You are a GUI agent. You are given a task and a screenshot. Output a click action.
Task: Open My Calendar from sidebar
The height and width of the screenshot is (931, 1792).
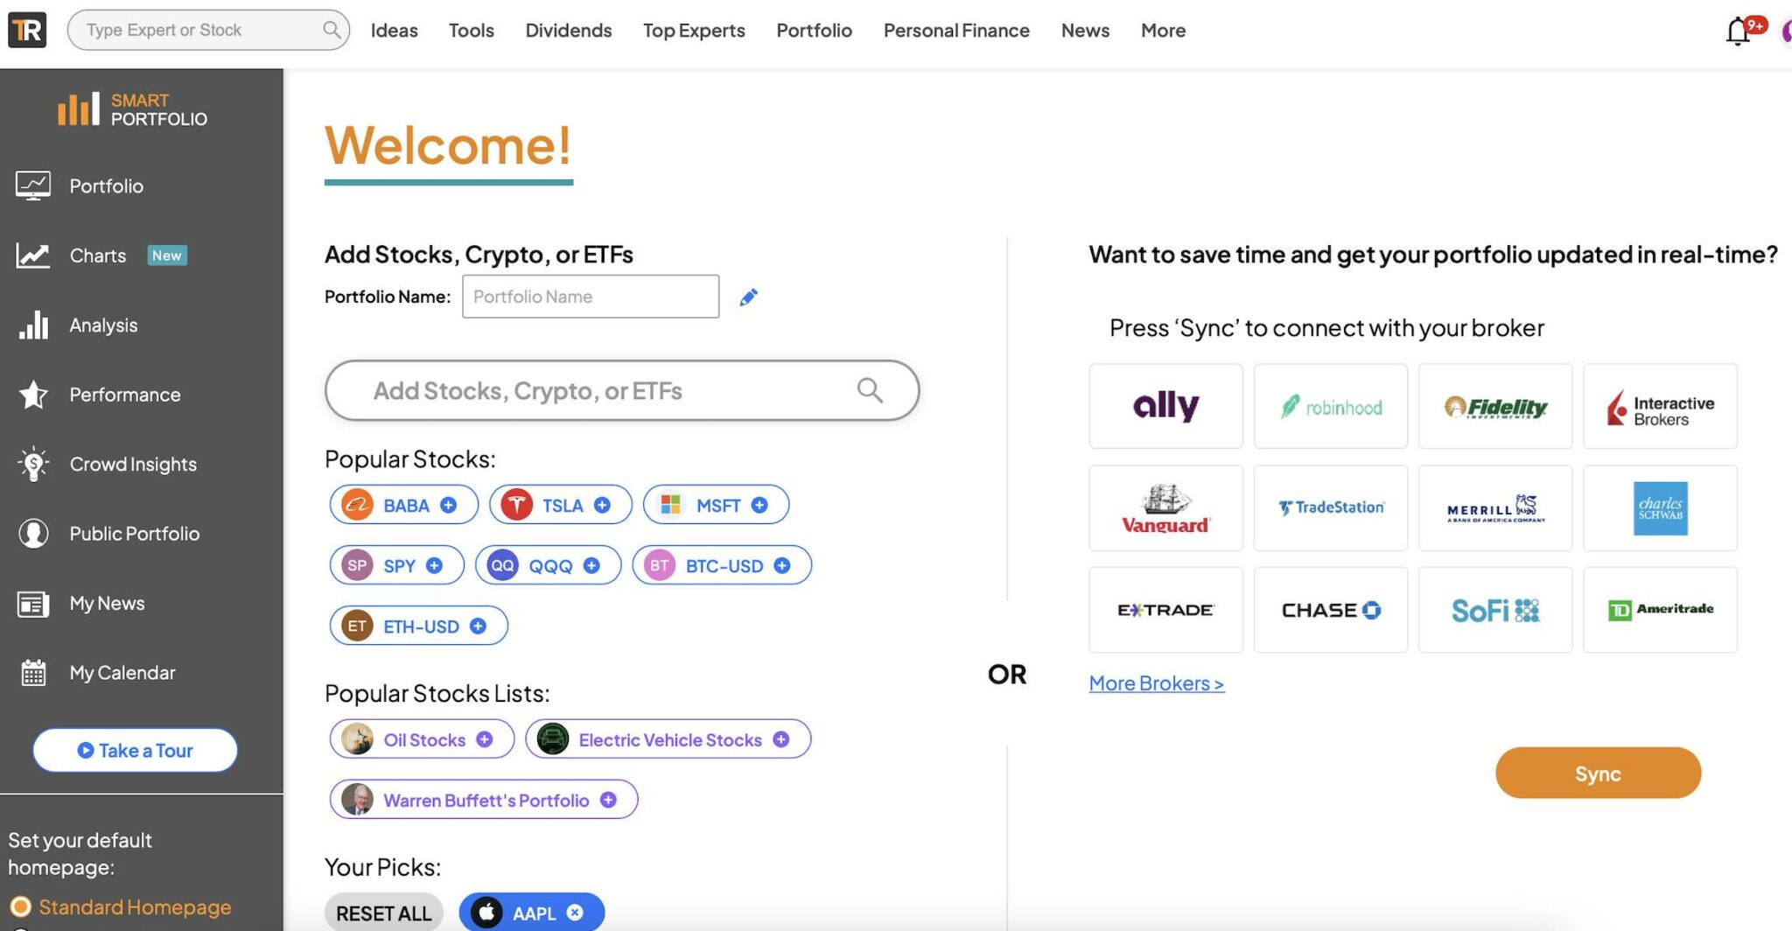[122, 673]
